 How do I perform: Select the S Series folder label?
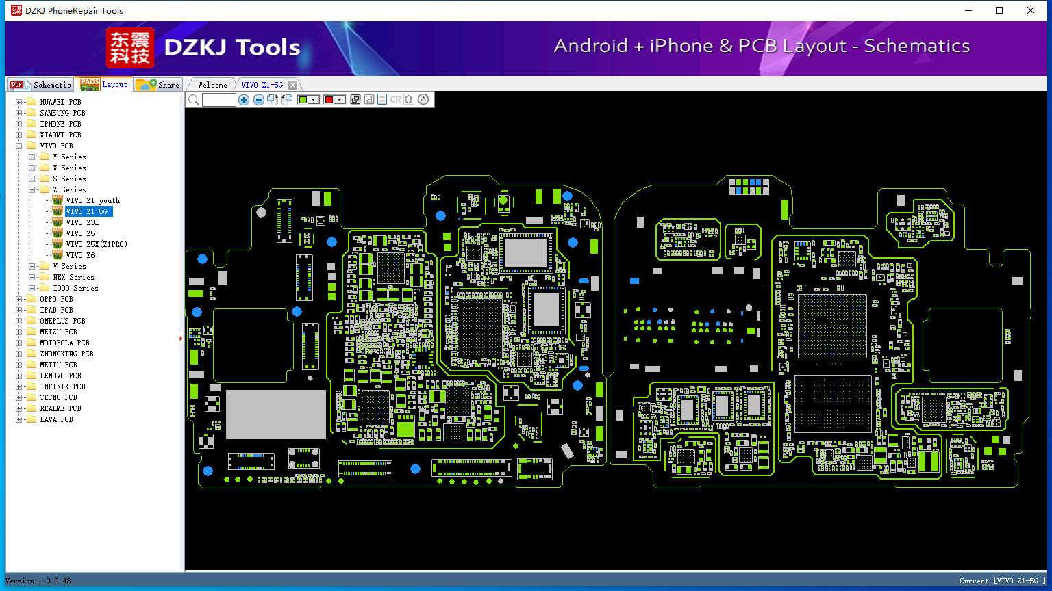[x=69, y=179]
